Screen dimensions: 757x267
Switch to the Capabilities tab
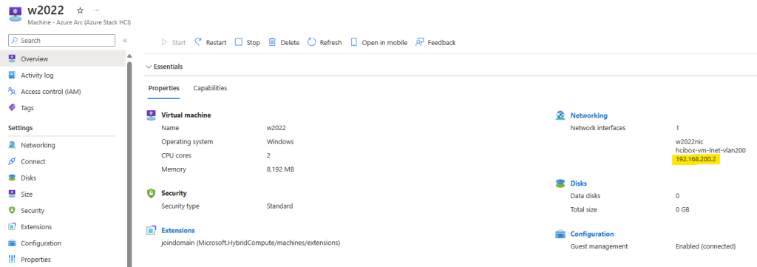[210, 88]
